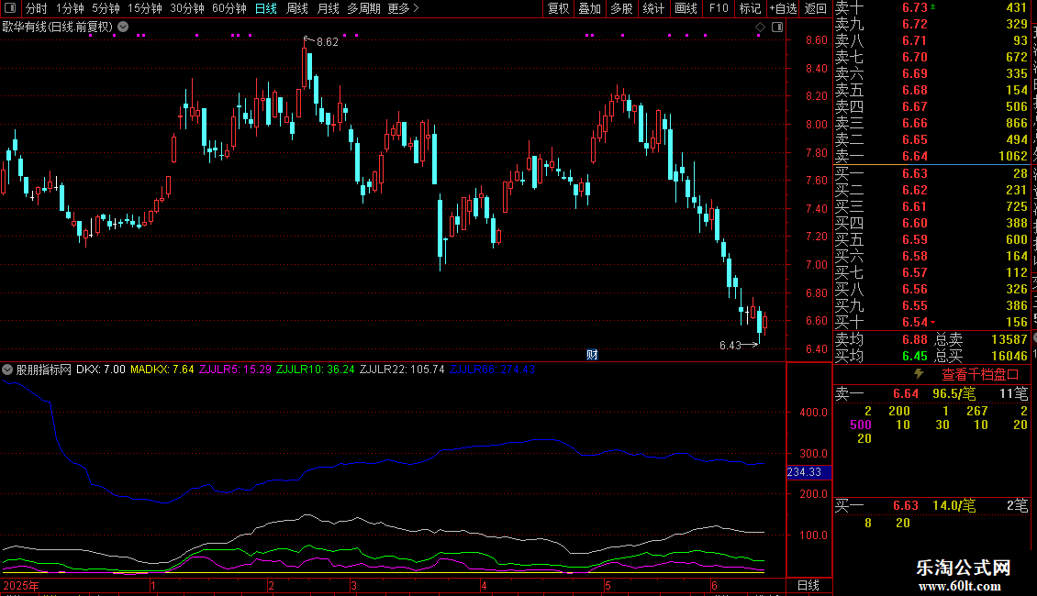Open the indicator panel dropdown circle
This screenshot has width=1037, height=596.
click(x=7, y=370)
